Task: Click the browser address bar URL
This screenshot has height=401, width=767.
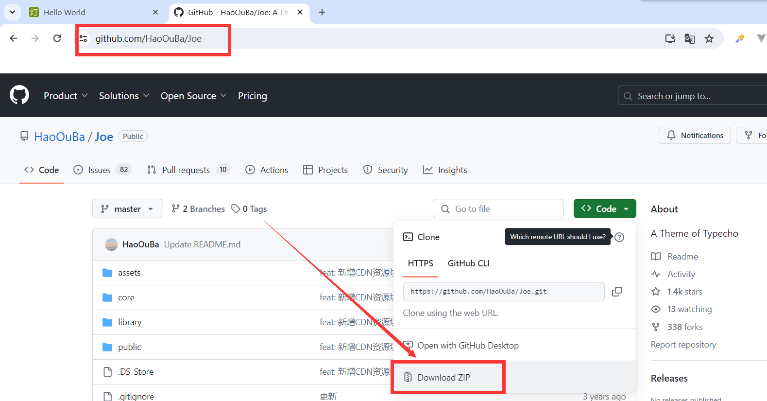Action: [148, 38]
